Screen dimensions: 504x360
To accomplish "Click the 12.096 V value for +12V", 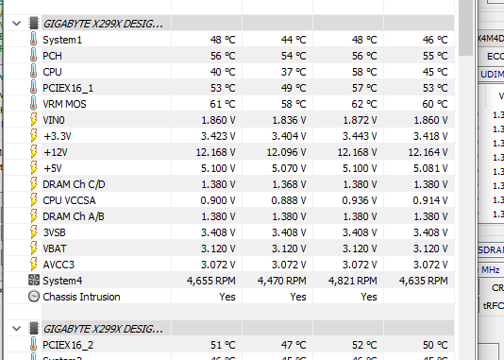I will [x=286, y=152].
